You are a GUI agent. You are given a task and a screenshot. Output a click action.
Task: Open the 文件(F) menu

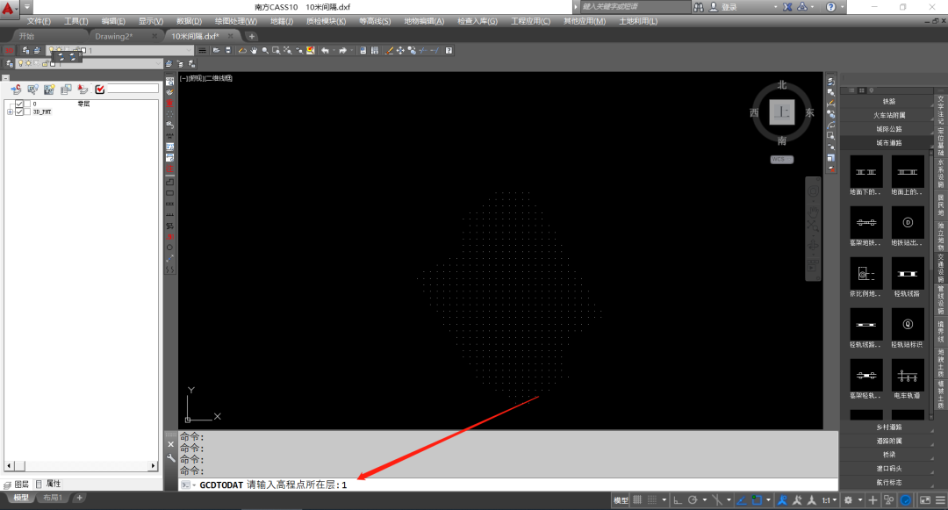39,21
